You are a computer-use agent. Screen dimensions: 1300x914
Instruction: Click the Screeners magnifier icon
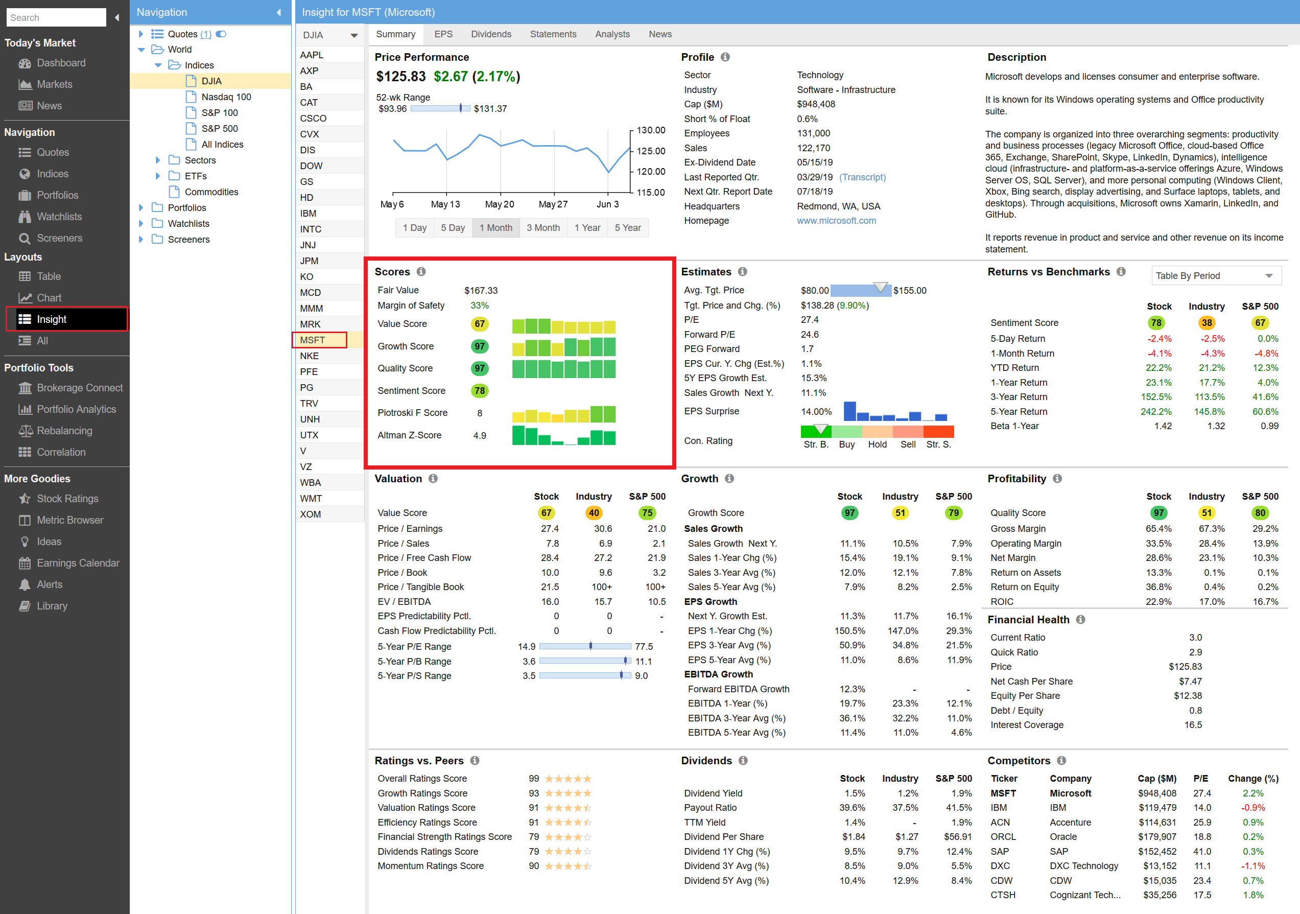click(25, 239)
